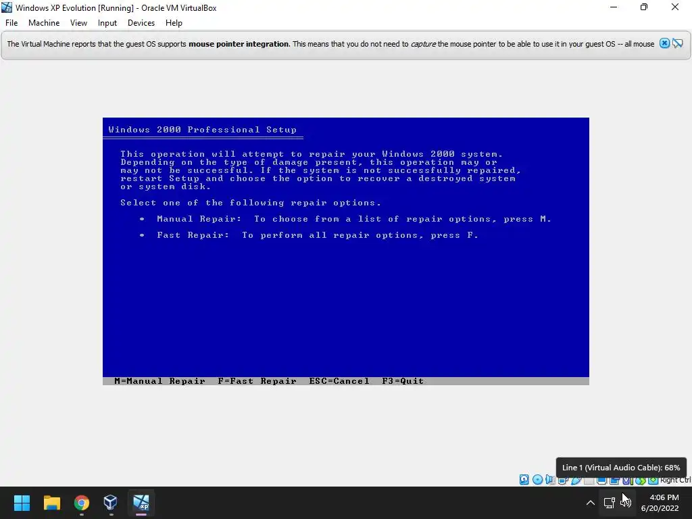Viewport: 692px width, 519px height.
Task: Click F3=Quit in the bottom bar
Action: (403, 381)
